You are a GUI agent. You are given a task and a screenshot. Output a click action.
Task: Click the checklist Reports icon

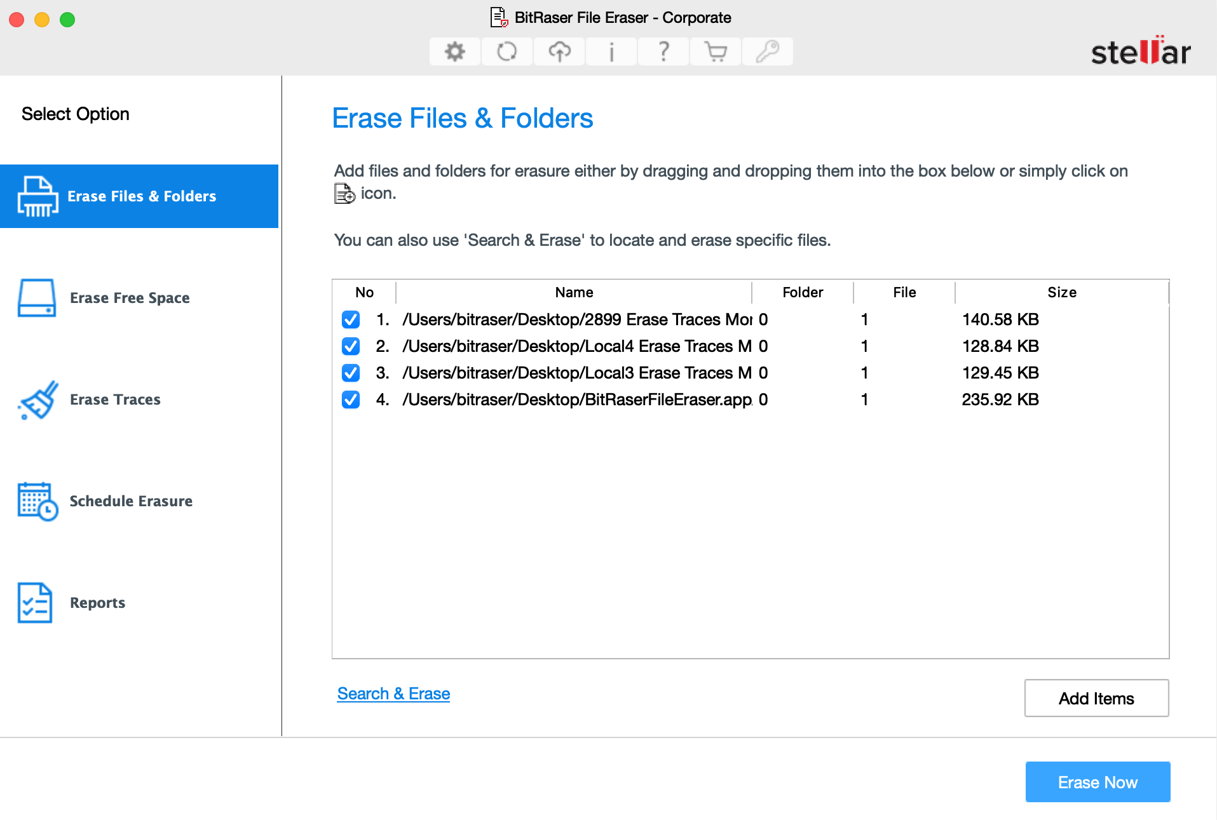tap(35, 603)
